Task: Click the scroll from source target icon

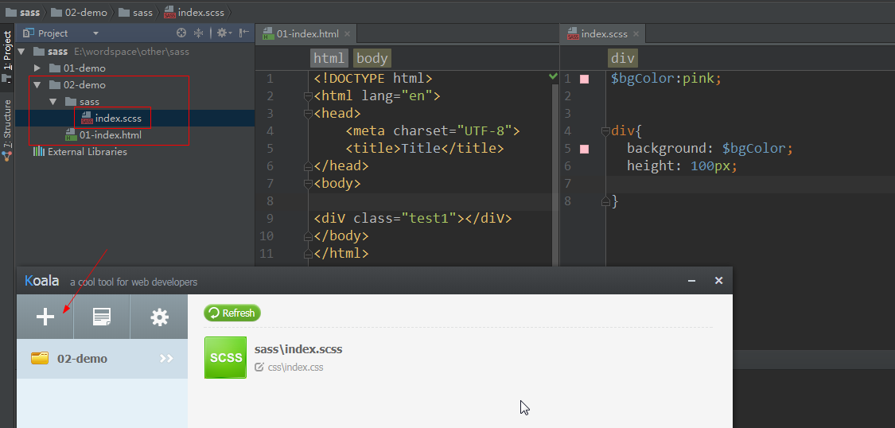Action: click(x=181, y=33)
